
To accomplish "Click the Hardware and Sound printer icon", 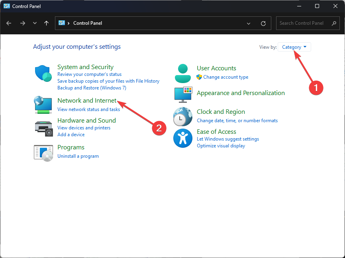I will coord(43,128).
